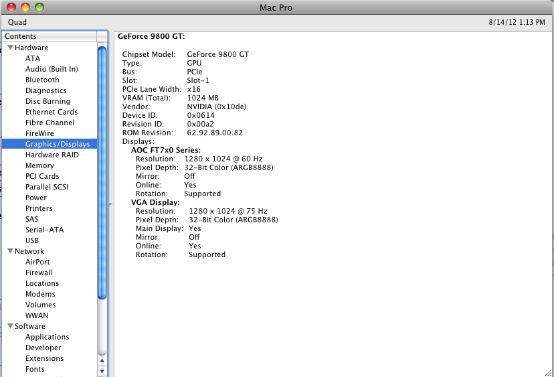Click the Network category label
The width and height of the screenshot is (554, 377).
(x=29, y=251)
